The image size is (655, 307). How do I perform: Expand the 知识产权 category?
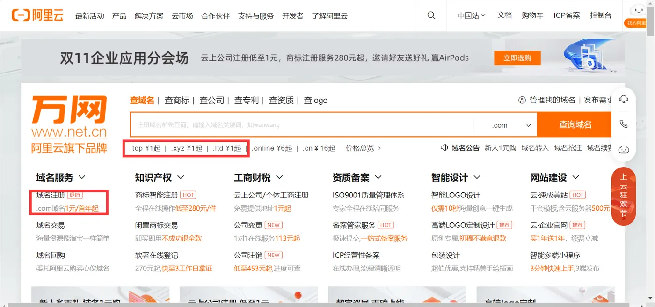[160, 177]
